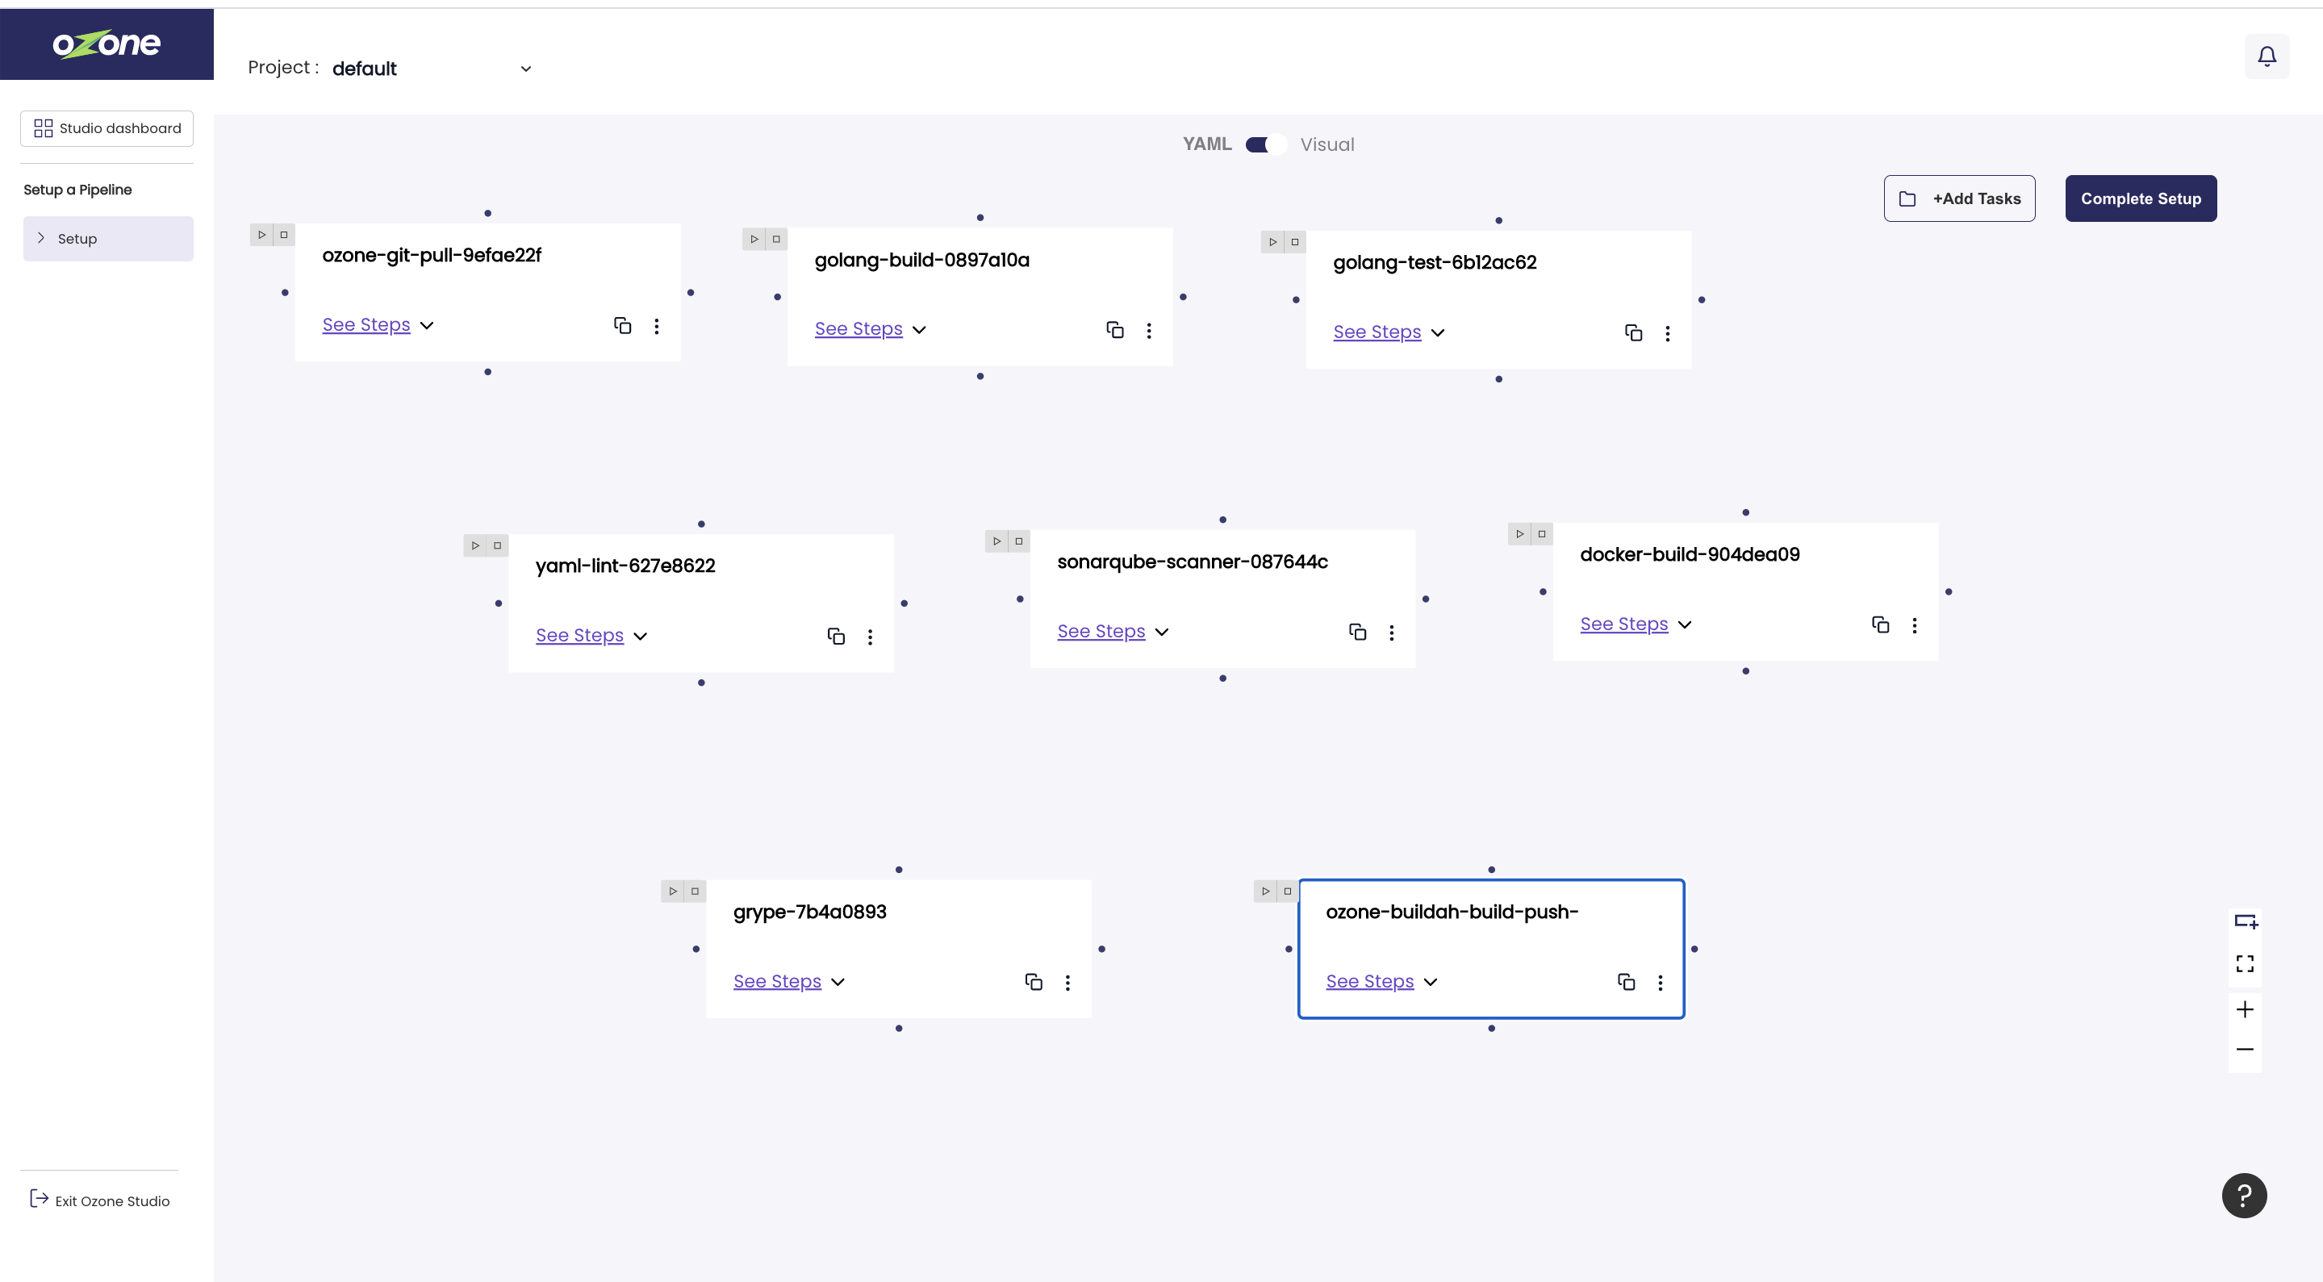Expand chevron next to sonarqube-scanner See Steps
This screenshot has height=1282, width=2323.
pyautogui.click(x=1162, y=632)
